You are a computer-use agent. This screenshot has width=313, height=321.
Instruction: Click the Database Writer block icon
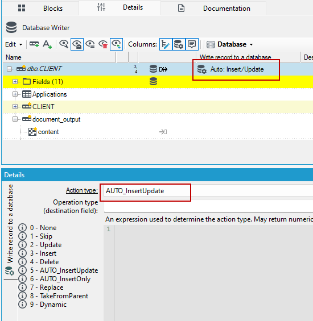pos(11,27)
